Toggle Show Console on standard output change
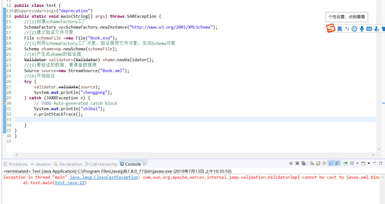 coord(331,163)
